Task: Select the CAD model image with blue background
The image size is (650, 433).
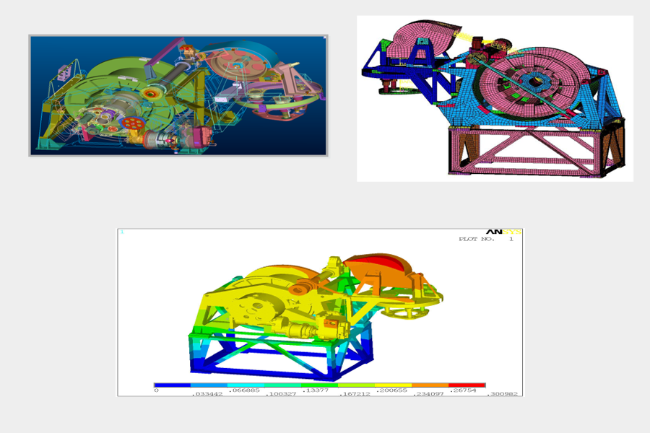Action: point(178,95)
